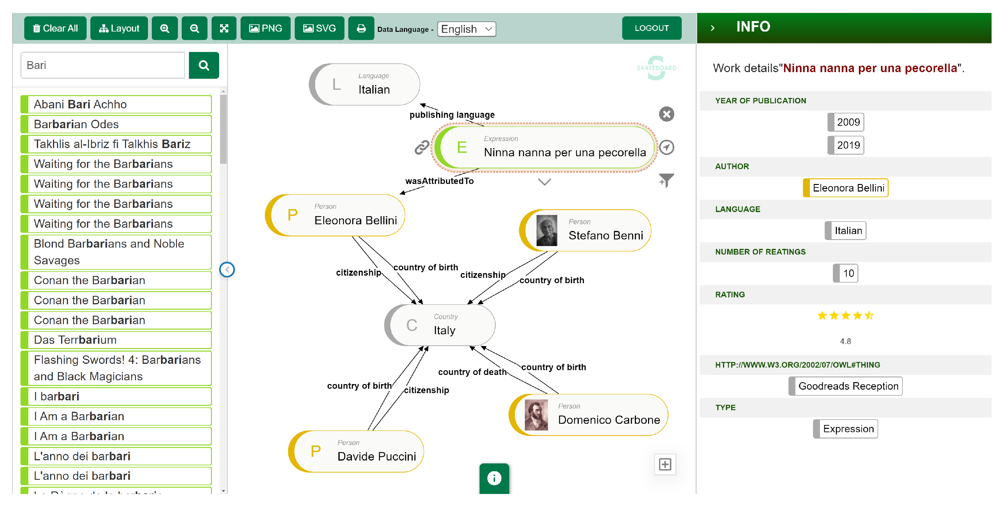Click the Bari search input field
This screenshot has height=505, width=1007.
click(102, 65)
